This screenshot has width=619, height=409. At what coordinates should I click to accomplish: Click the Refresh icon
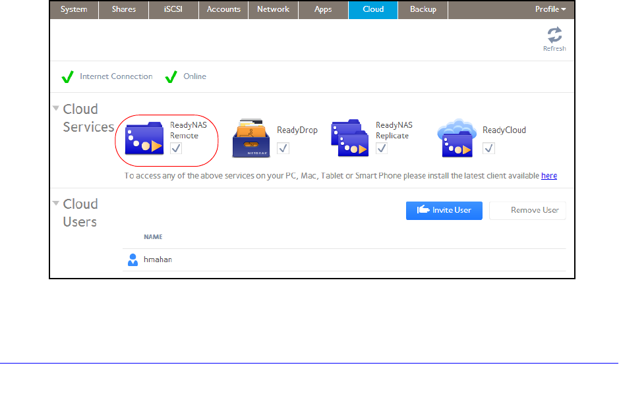click(554, 35)
